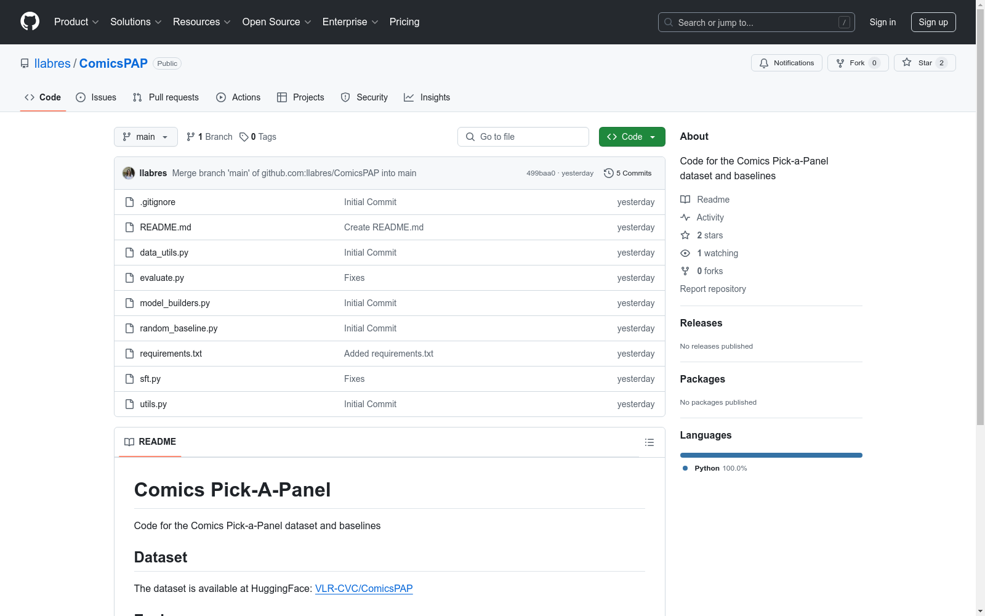Screen dimensions: 985x616
Task: Click the book icon beside Readme in About
Action: click(685, 200)
